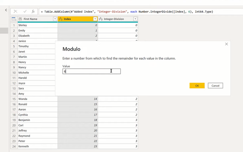
Task: Select the cell containing Timothy
Action: tap(36, 46)
